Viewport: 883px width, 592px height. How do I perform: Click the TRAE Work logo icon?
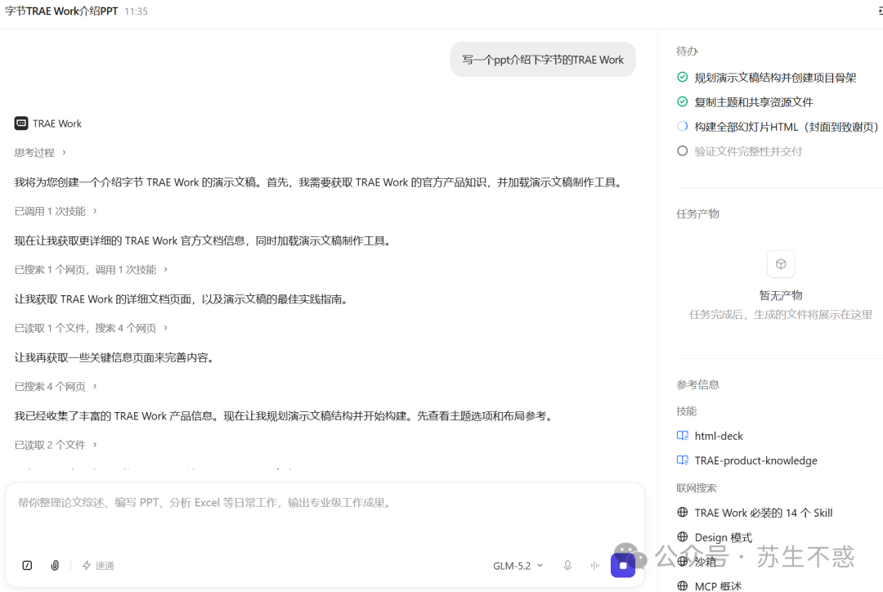coord(21,123)
